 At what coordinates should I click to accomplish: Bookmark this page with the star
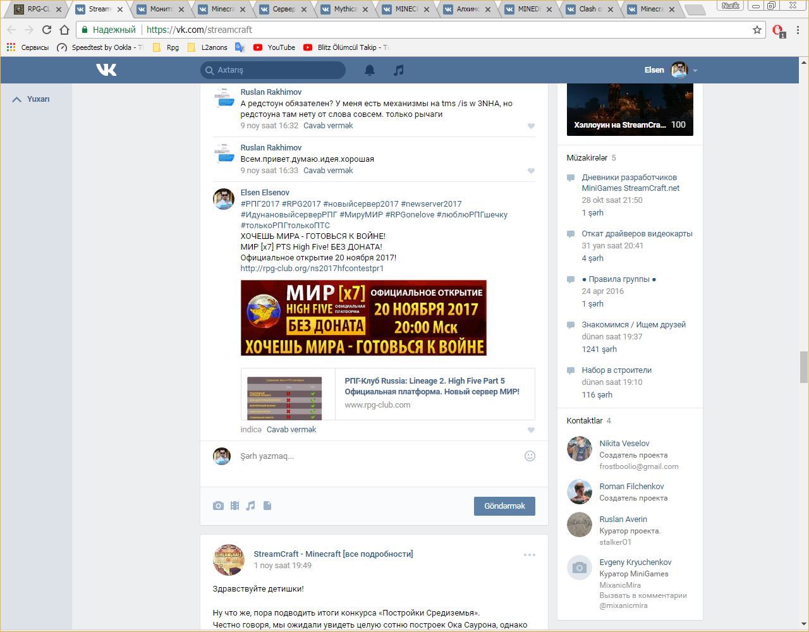pyautogui.click(x=757, y=30)
